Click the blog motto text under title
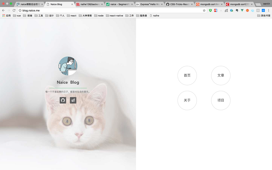The height and width of the screenshot is (170, 272). 68,92
